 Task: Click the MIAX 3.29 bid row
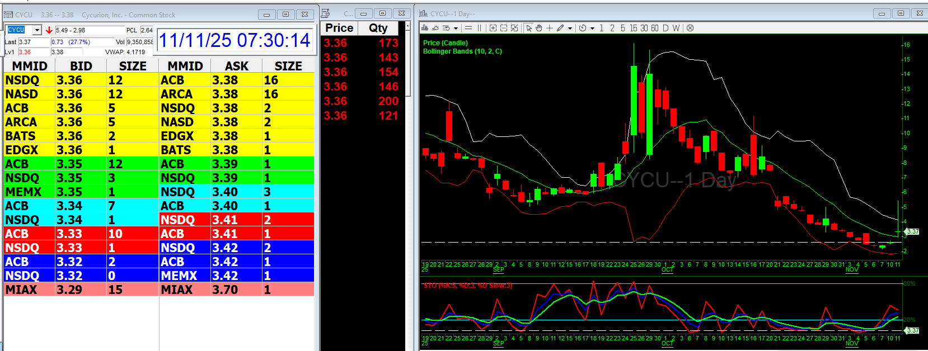click(81, 290)
